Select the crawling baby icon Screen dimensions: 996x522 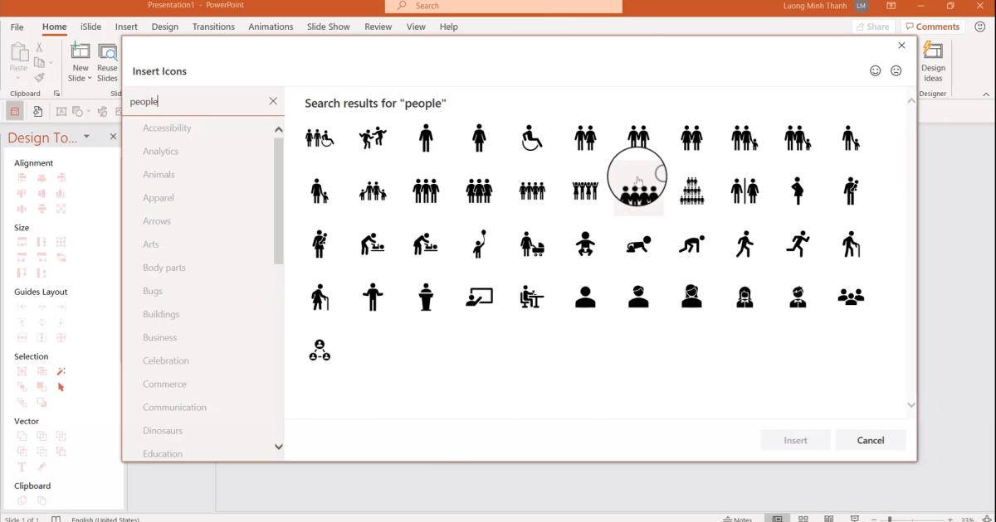[637, 243]
